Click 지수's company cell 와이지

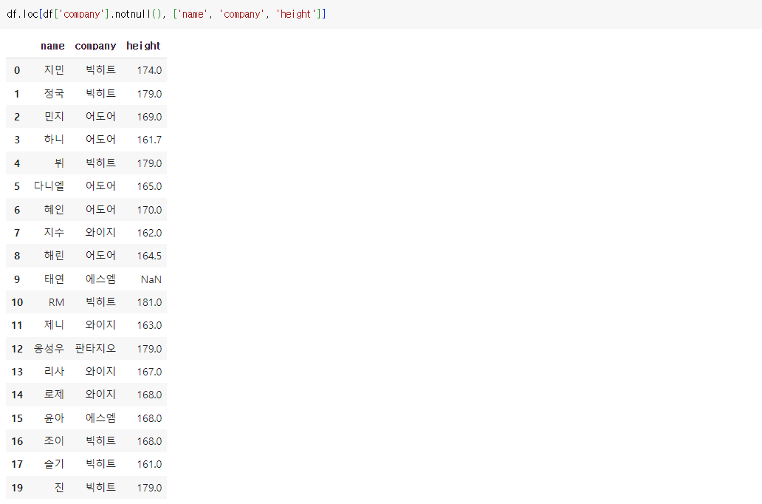[100, 233]
